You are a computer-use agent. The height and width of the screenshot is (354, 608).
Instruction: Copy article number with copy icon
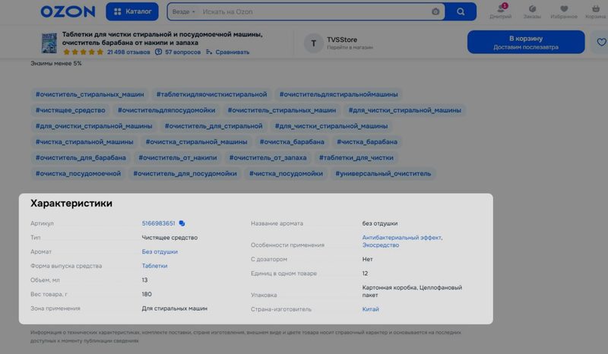(x=182, y=223)
